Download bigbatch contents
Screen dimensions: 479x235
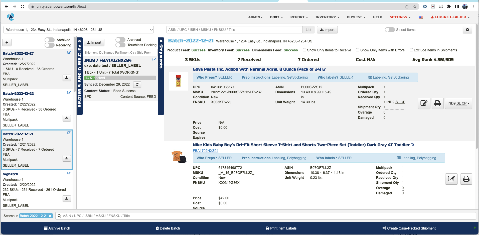click(x=67, y=199)
